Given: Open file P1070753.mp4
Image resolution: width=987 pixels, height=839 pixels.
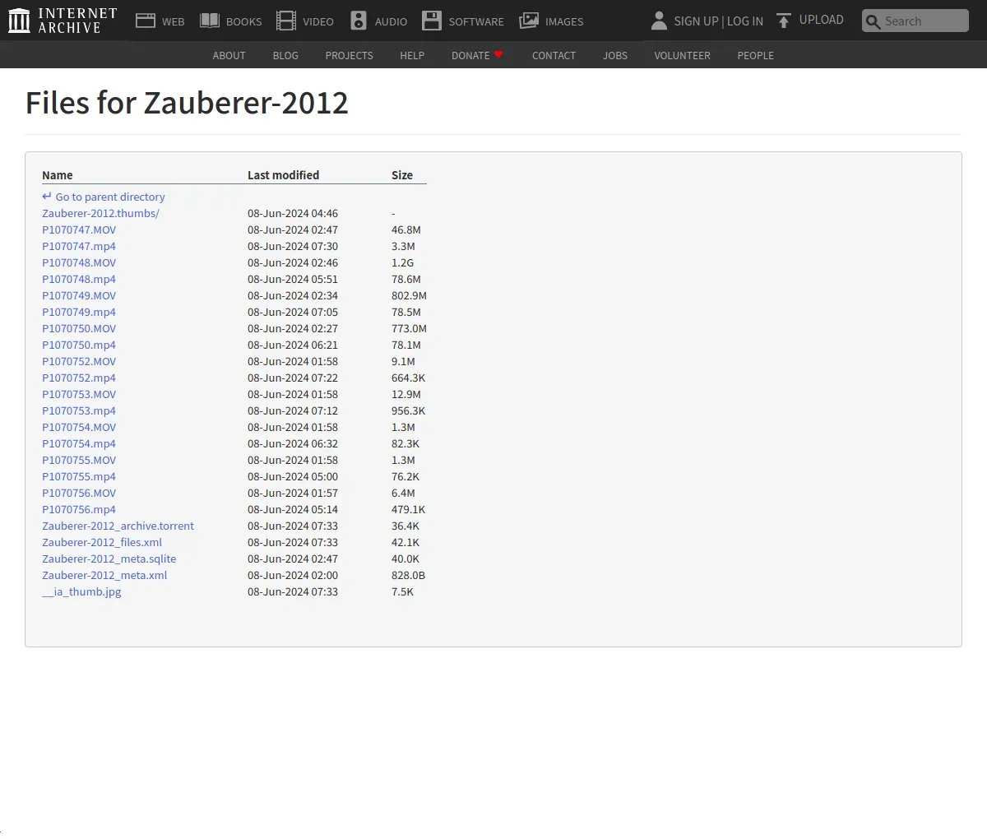Looking at the screenshot, I should point(79,410).
